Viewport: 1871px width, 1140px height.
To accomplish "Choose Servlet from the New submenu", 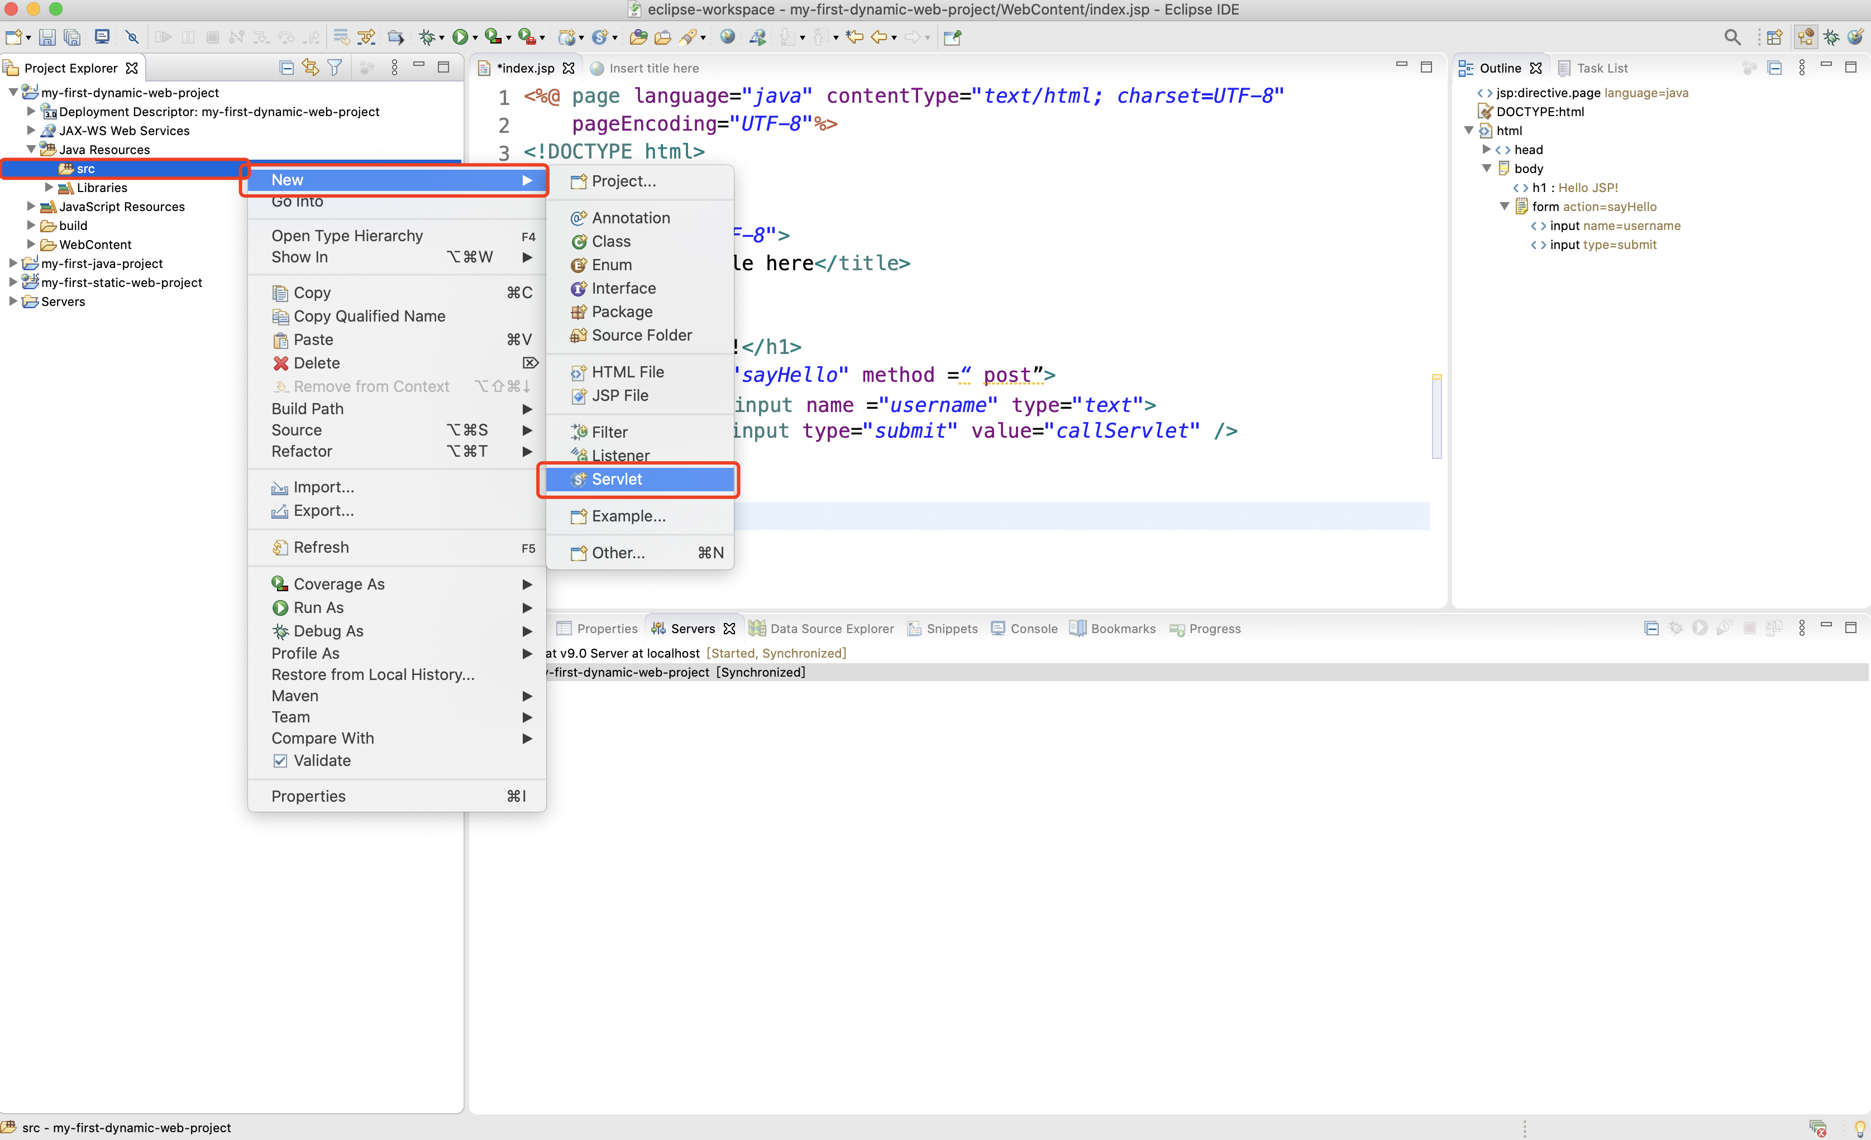I will [639, 479].
